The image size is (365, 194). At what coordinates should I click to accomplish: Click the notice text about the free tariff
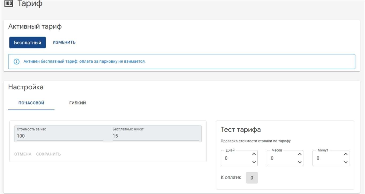pos(84,62)
